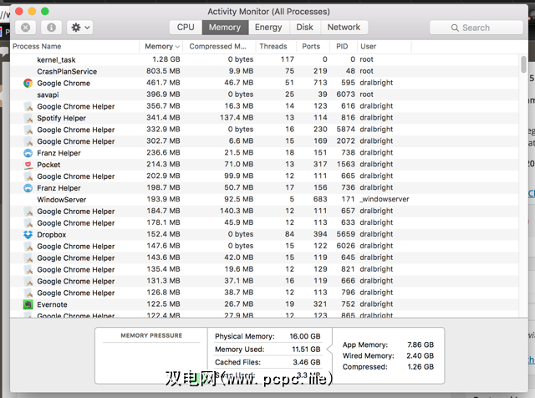
Task: Click Chrome Helper icon in PID 2072 row
Action: point(28,141)
